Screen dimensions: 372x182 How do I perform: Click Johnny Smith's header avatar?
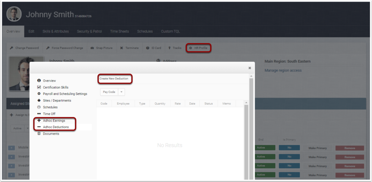(14, 14)
